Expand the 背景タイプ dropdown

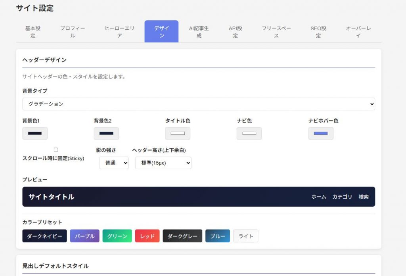pos(199,104)
